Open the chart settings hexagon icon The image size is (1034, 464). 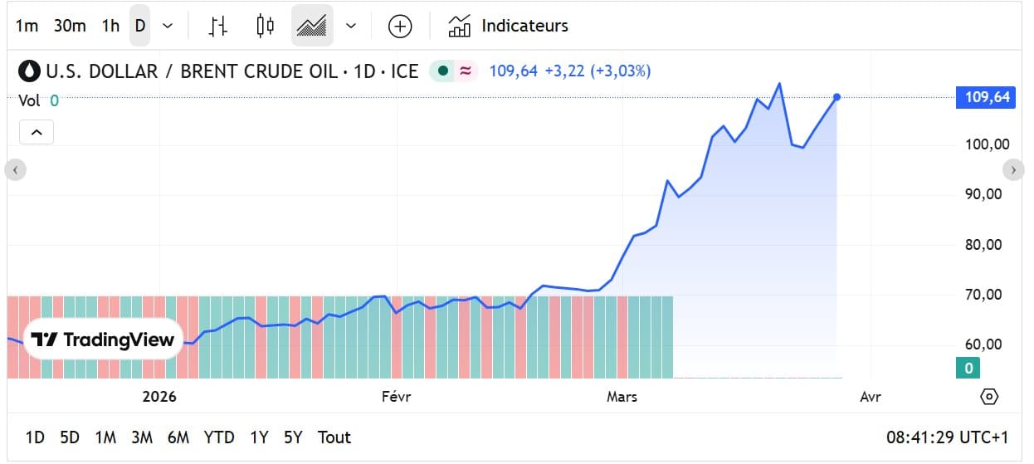coord(988,397)
